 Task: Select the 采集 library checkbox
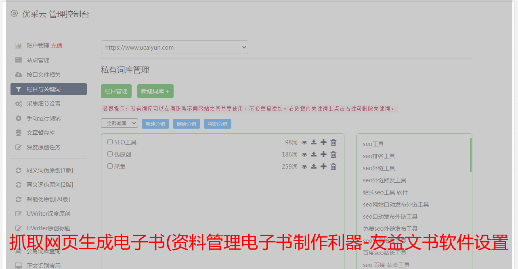pyautogui.click(x=110, y=166)
